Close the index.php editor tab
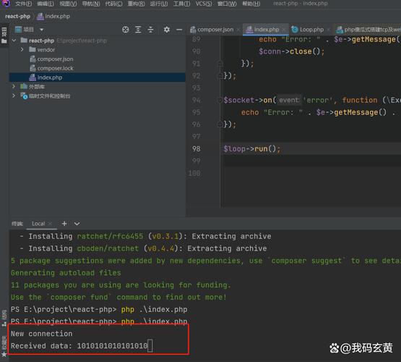Screen dimensions: 401x362 [283, 30]
